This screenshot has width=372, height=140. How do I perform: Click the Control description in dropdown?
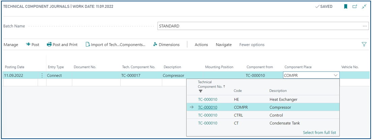coord(276,115)
